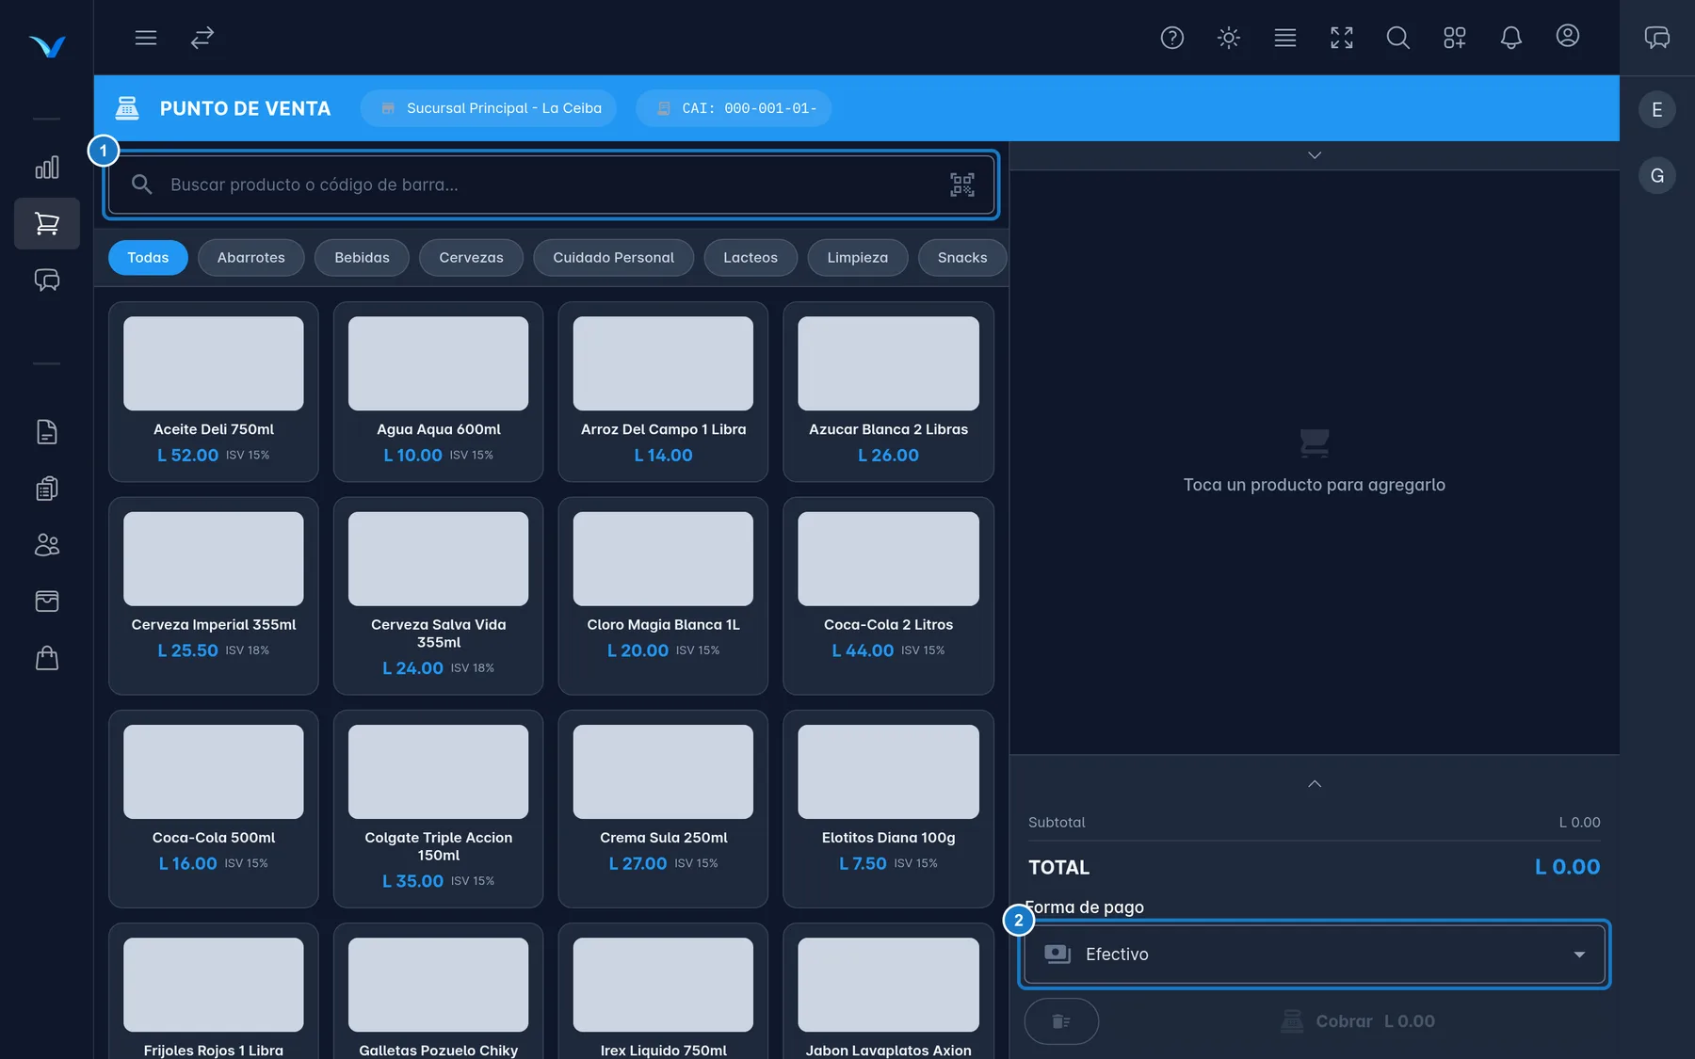The height and width of the screenshot is (1059, 1695).
Task: Collapse the cart panel top chevron
Action: [x=1315, y=155]
